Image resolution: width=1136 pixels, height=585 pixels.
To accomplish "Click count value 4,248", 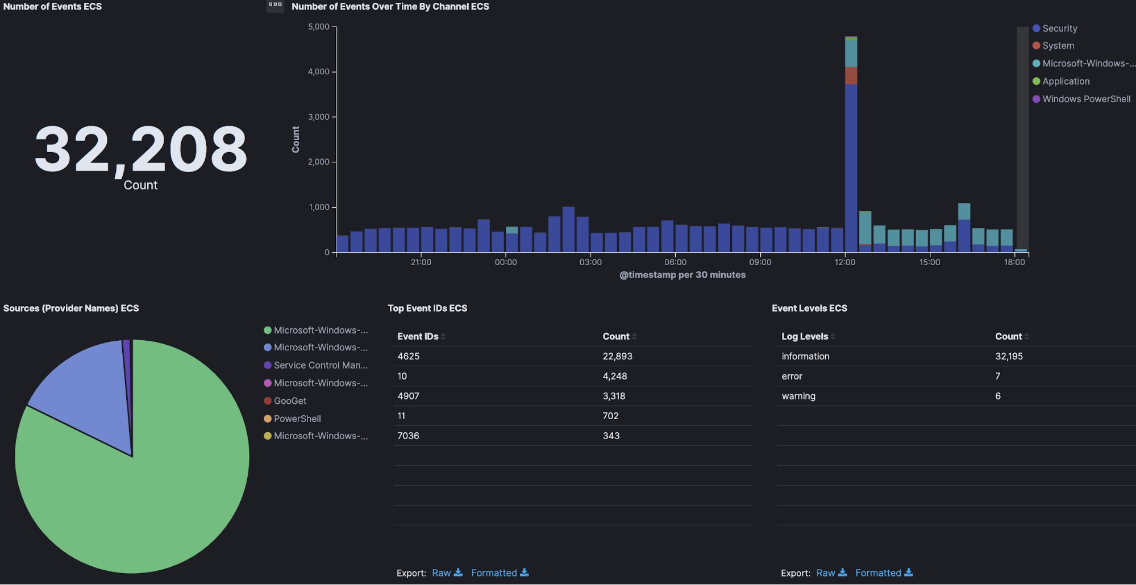I will click(x=615, y=376).
